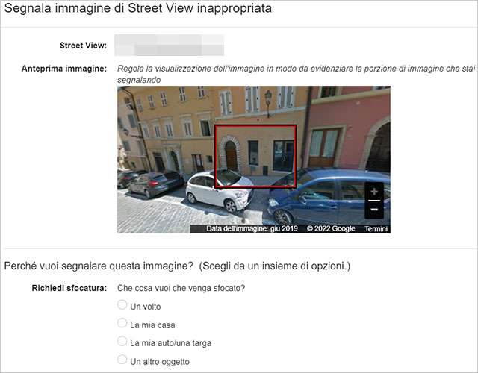
Task: Click the 'Data dell'immagine: giu 2019' label
Action: [252, 229]
